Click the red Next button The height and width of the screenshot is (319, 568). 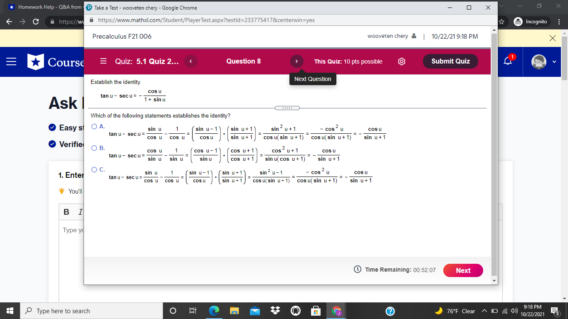463,270
